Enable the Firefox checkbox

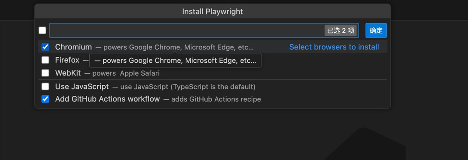coord(46,60)
